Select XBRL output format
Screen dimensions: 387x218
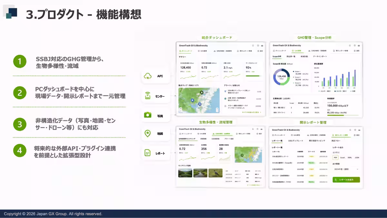coord(350,157)
